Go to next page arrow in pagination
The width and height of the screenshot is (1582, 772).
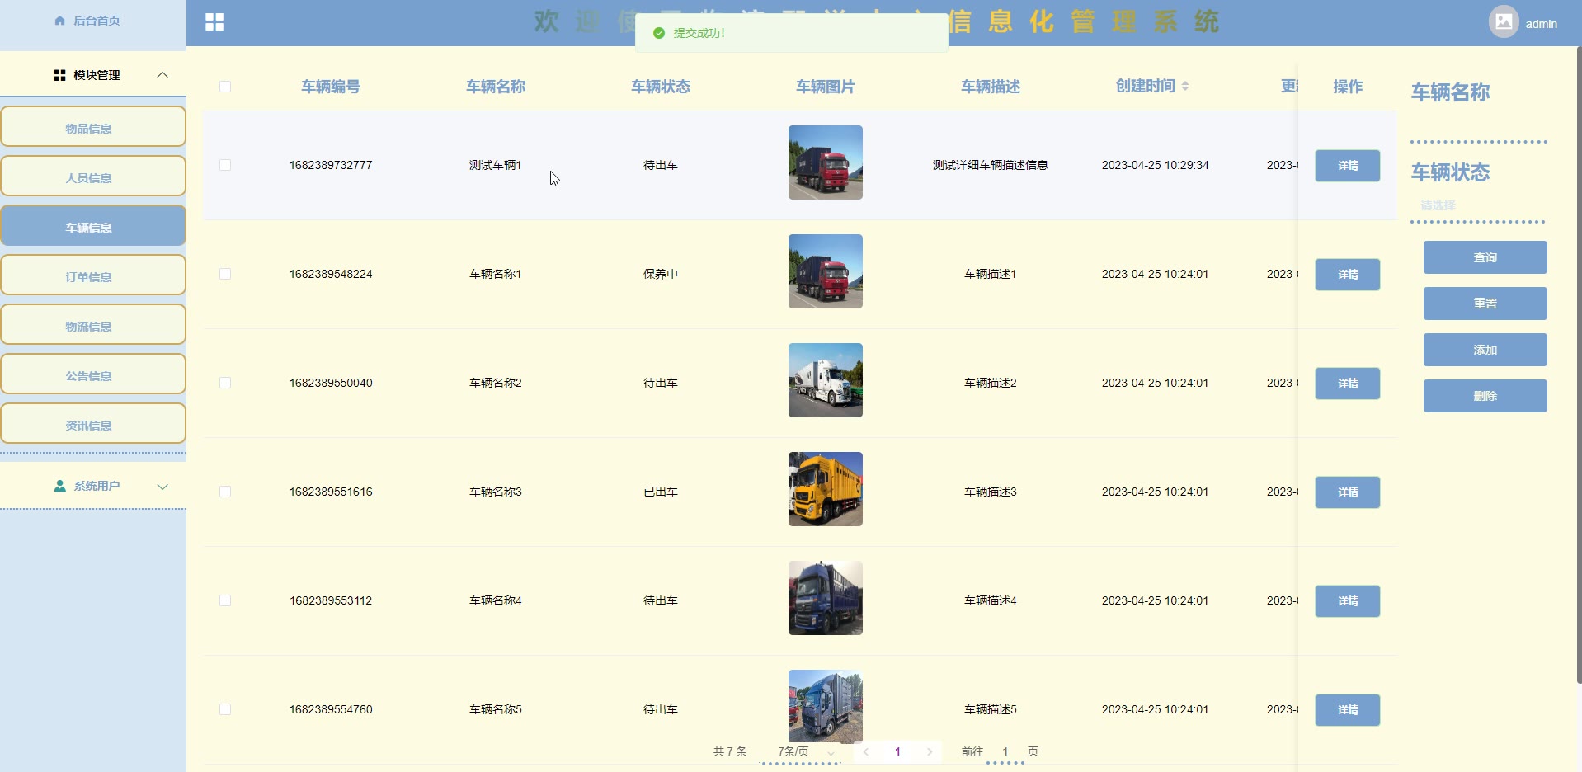(x=930, y=751)
